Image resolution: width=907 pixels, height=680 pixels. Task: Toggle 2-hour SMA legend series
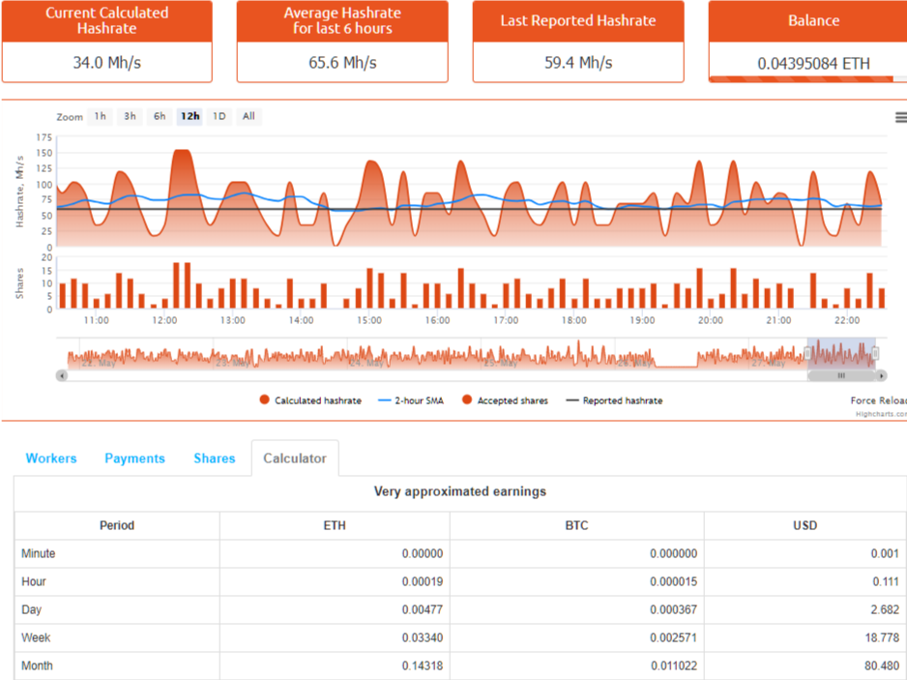411,400
